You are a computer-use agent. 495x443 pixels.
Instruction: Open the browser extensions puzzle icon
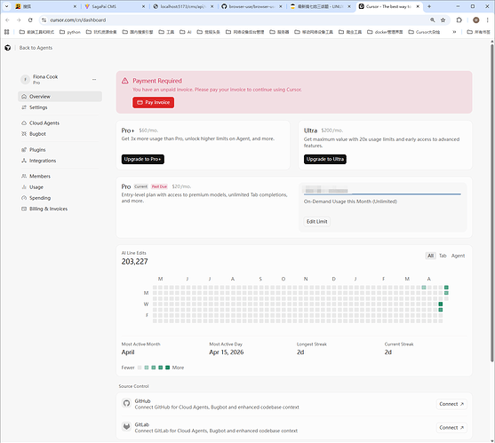(459, 20)
